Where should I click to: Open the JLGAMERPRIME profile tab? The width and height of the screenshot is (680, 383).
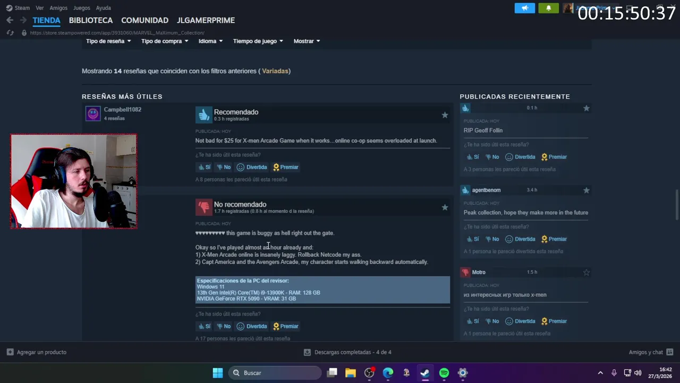(206, 20)
